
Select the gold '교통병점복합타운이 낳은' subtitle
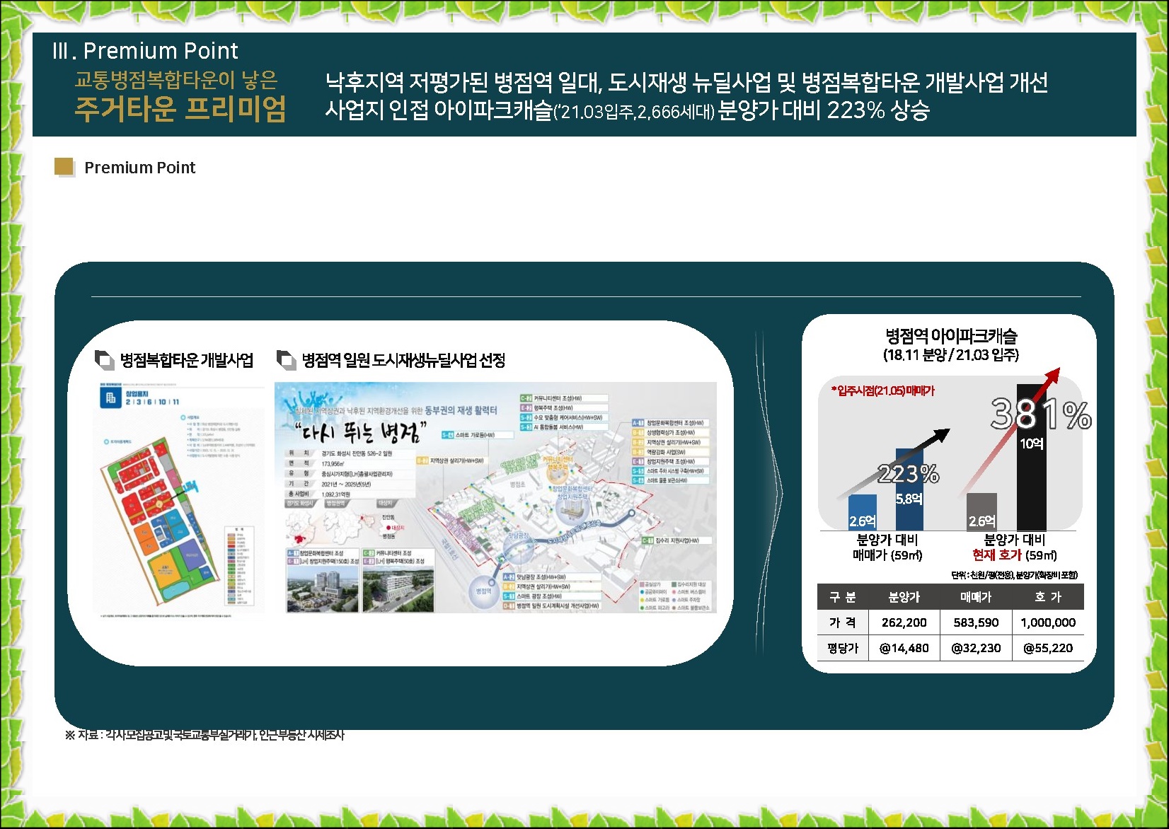pos(176,81)
